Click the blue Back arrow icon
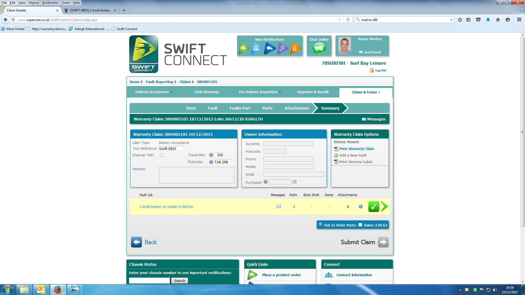 (136, 242)
